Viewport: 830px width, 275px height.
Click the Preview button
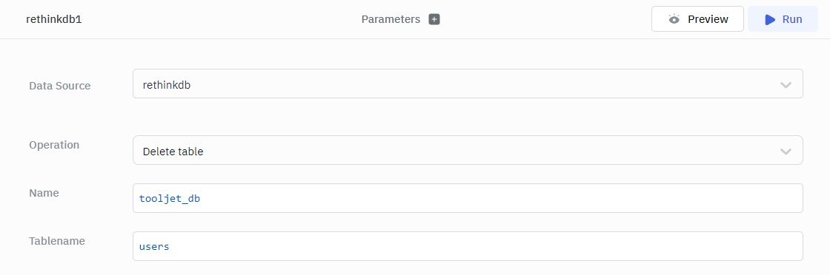[x=697, y=19]
